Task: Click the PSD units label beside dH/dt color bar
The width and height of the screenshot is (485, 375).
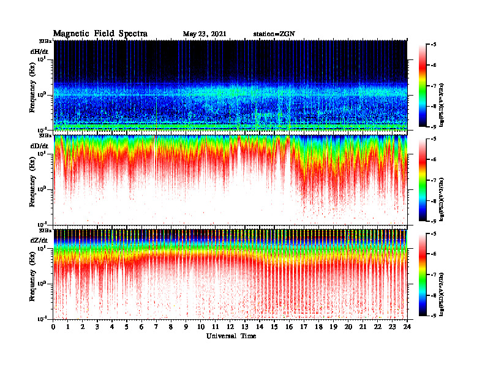Action: coord(442,105)
